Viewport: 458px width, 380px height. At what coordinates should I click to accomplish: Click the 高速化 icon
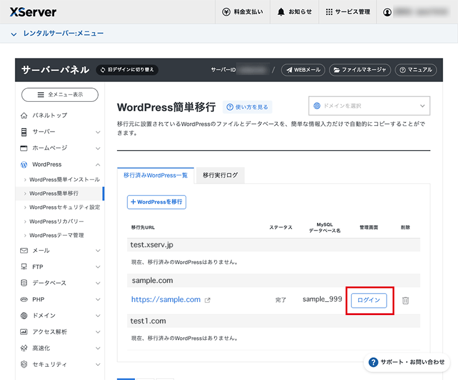24,348
